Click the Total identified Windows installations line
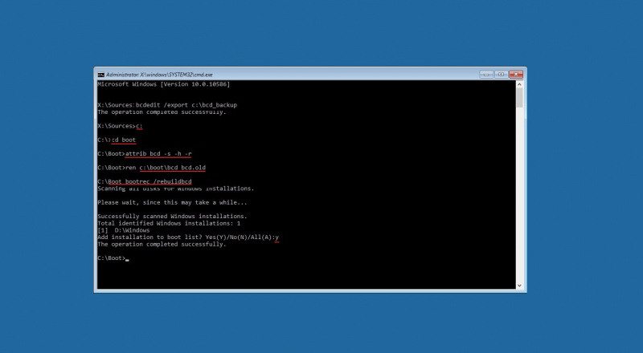Viewport: 643px width, 353px height. [x=169, y=223]
